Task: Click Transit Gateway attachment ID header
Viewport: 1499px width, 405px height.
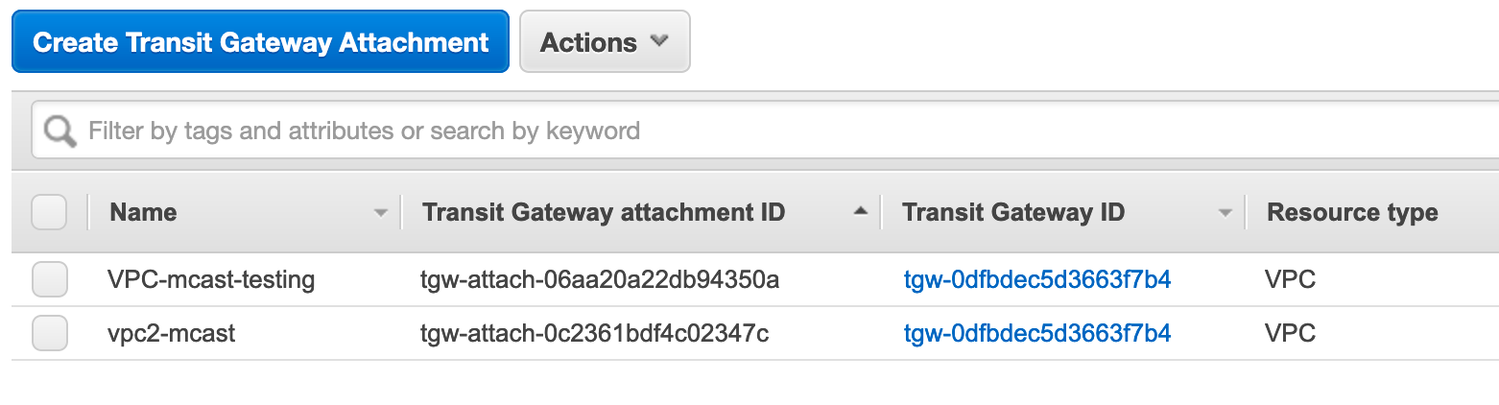Action: [604, 212]
